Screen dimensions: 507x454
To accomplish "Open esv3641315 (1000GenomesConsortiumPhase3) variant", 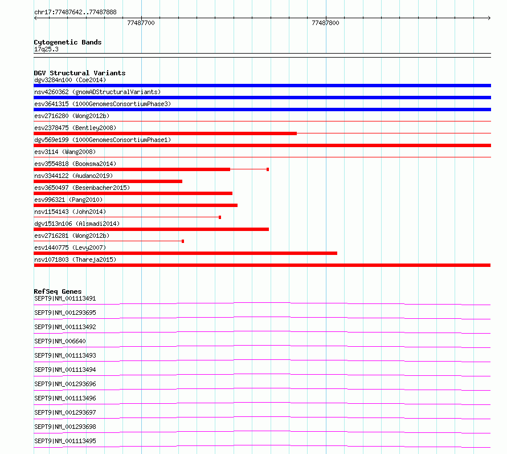I will (x=103, y=104).
